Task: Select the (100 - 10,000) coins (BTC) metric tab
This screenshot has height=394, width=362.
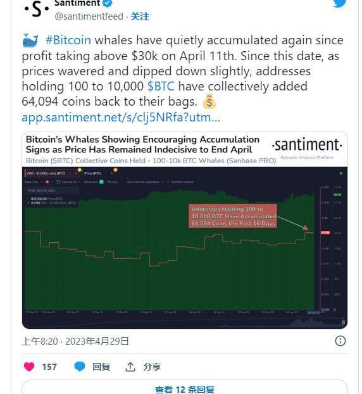Action: (46, 173)
